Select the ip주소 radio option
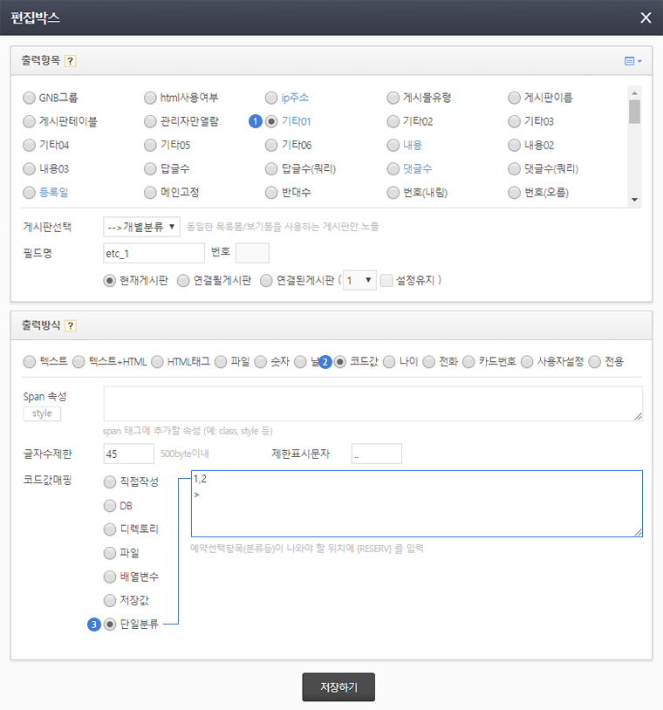The width and height of the screenshot is (663, 710). (272, 98)
